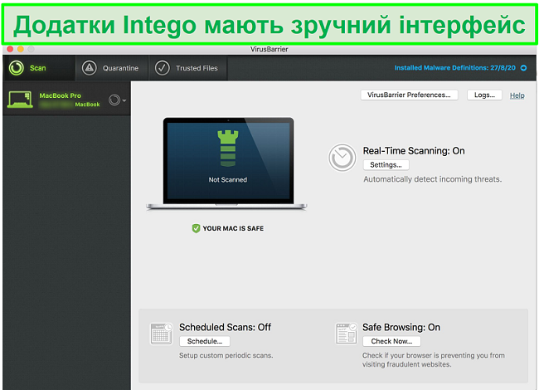Switch to the Scan tab
The image size is (539, 390).
[39, 68]
